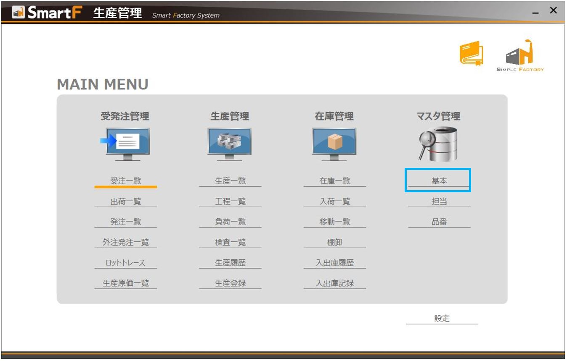The image size is (567, 361).
Task: Open 設定 settings link
Action: [x=442, y=319]
